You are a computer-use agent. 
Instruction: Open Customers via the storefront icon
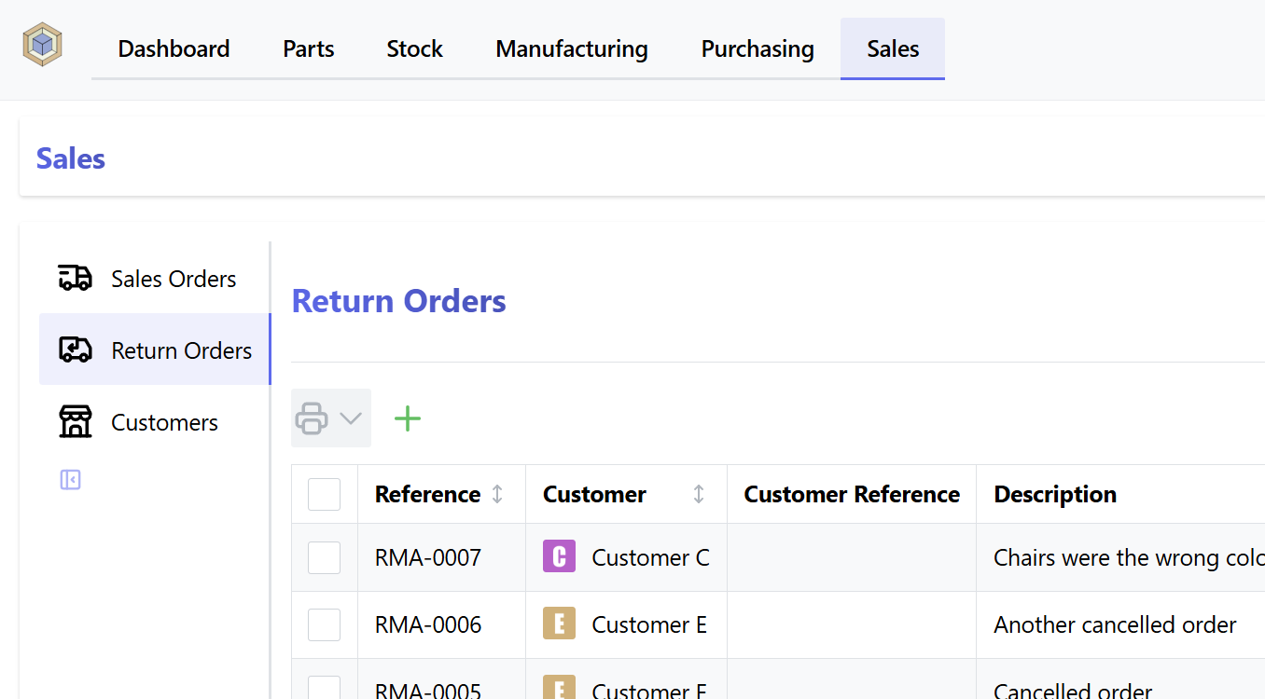click(x=75, y=421)
